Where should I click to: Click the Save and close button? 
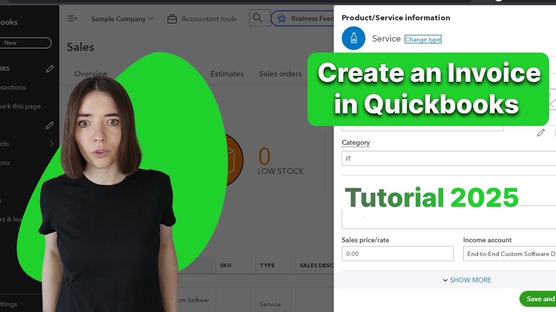coord(538,299)
